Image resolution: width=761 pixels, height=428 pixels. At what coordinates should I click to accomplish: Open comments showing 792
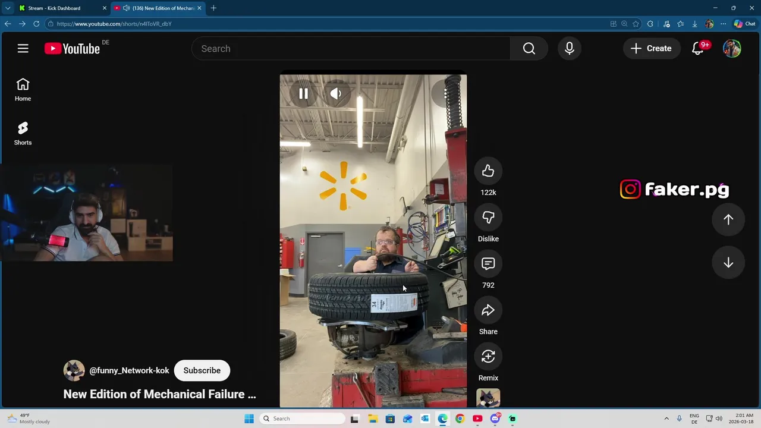tap(488, 264)
